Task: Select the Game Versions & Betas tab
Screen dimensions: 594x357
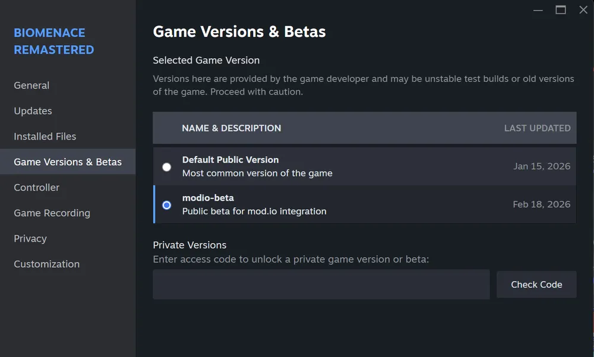Action: pyautogui.click(x=68, y=162)
